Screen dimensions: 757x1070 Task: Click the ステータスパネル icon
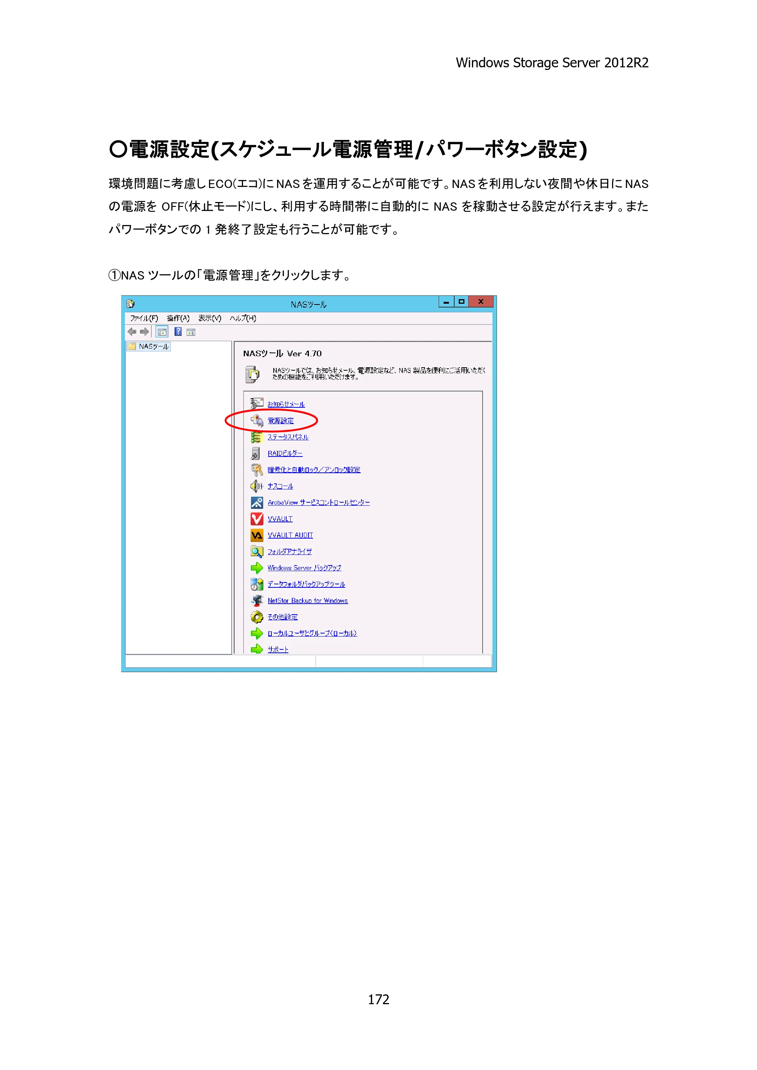coord(257,437)
